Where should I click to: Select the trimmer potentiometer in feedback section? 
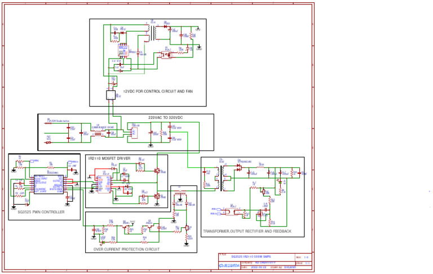coord(264,192)
